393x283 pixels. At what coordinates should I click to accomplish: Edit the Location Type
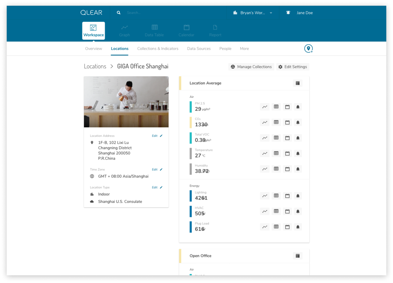point(157,187)
